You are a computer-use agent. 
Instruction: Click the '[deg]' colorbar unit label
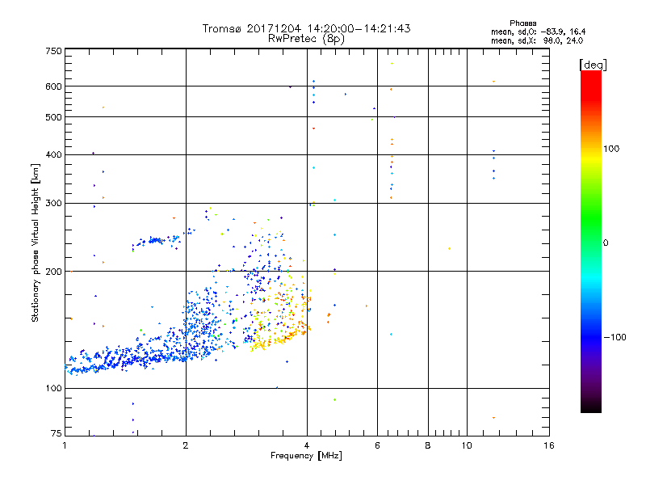[x=593, y=65]
